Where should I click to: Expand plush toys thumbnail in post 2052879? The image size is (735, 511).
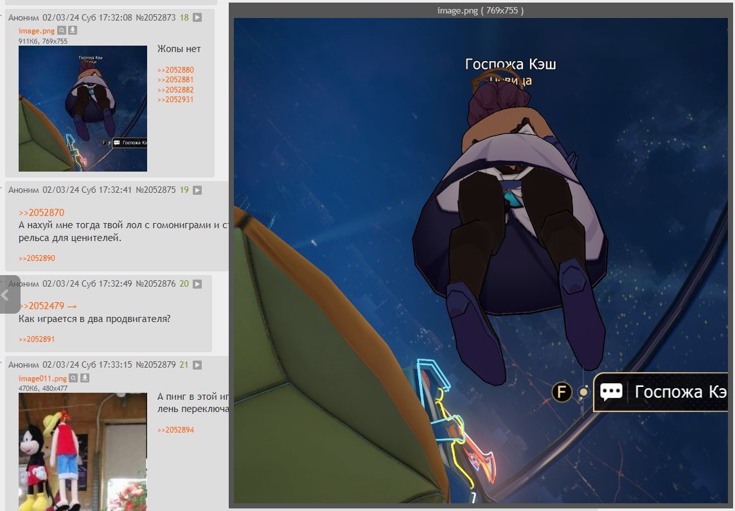83,451
